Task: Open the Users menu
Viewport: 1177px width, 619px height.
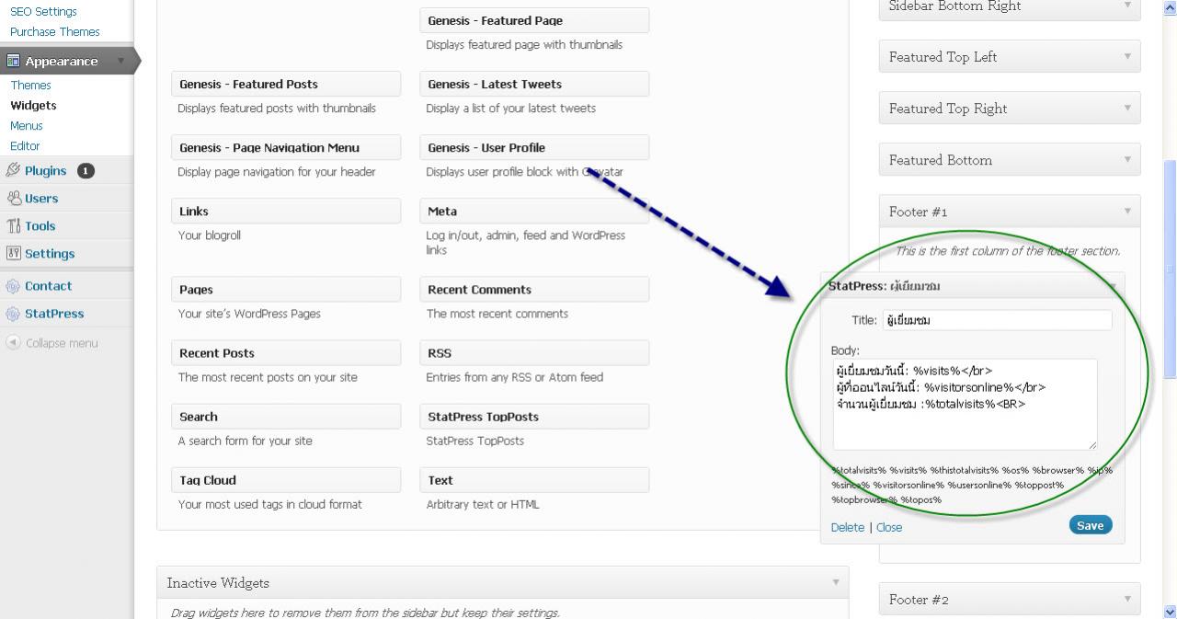Action: pyautogui.click(x=41, y=198)
